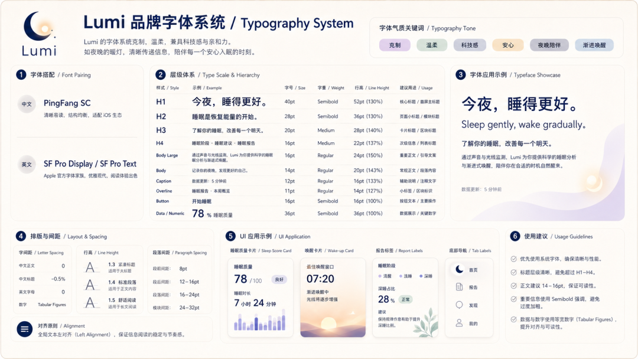
Task: Click the 中文 round badge
Action: click(27, 104)
